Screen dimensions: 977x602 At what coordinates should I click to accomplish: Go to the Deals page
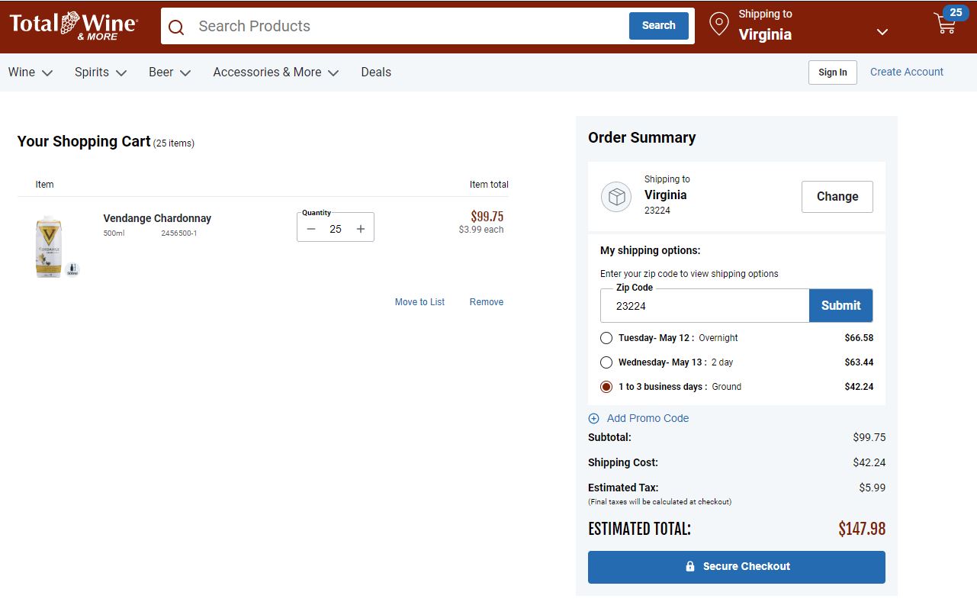[x=376, y=72]
